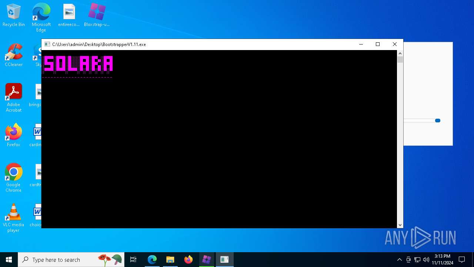Viewport: 474px width, 267px height.
Task: Open Task View from the taskbar
Action: 133,260
